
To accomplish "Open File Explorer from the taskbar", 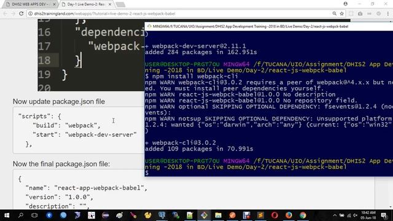I will (219, 215).
